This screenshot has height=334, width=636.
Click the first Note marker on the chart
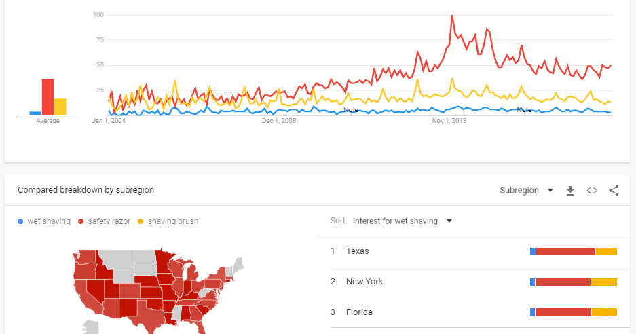(x=351, y=110)
